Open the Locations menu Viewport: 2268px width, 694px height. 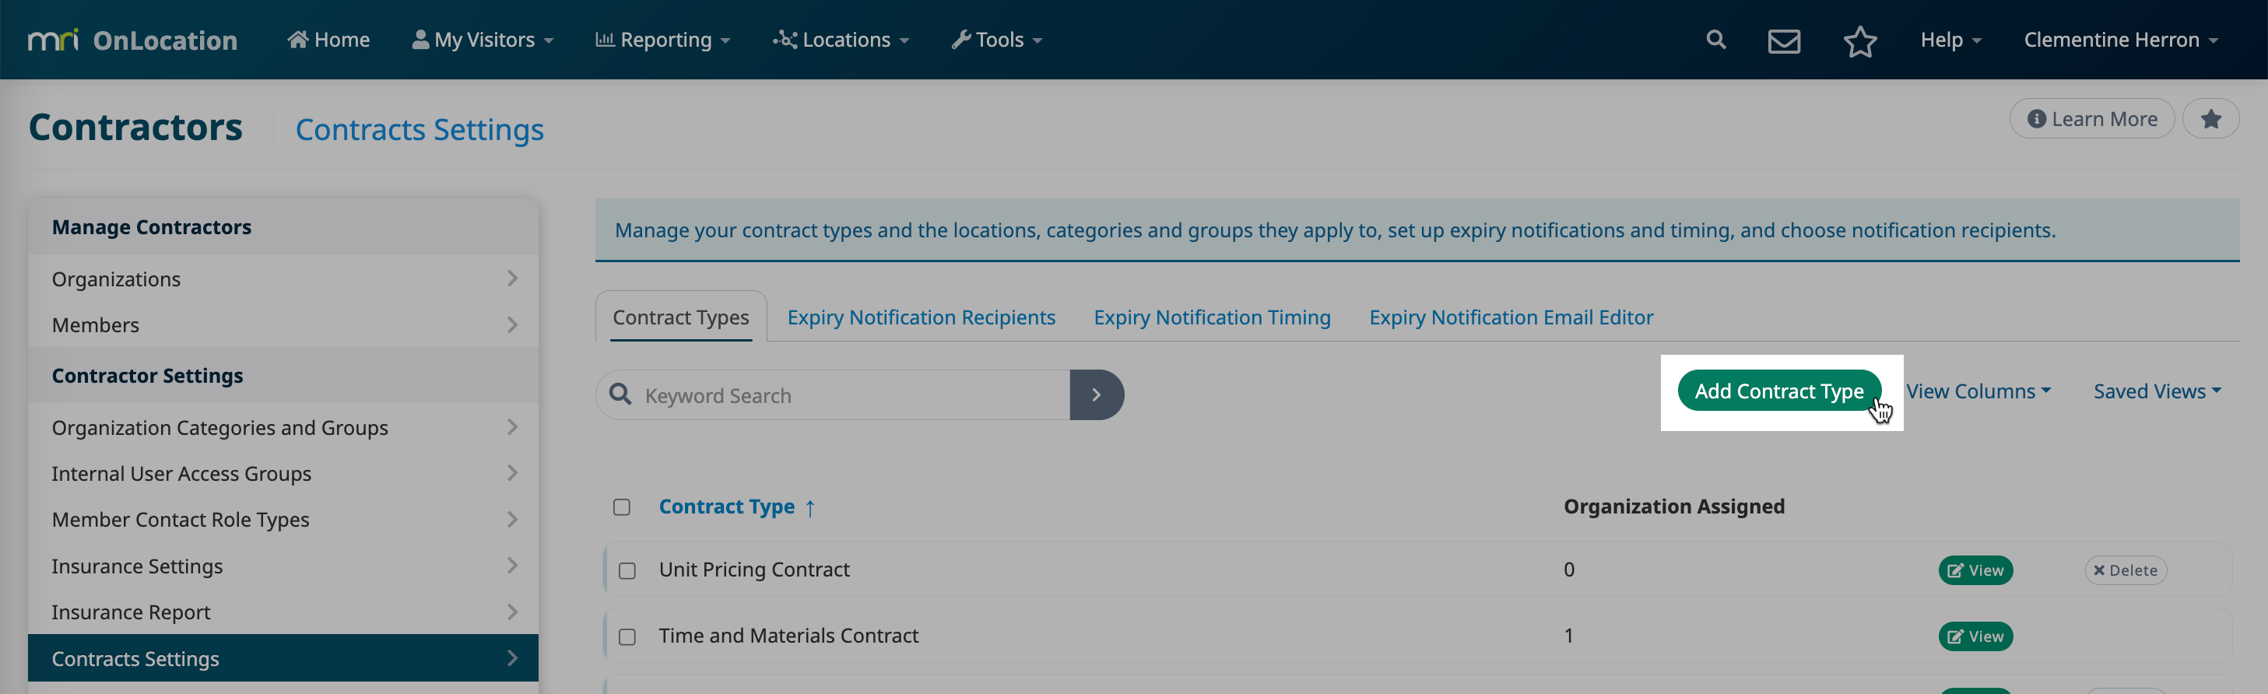click(x=841, y=40)
